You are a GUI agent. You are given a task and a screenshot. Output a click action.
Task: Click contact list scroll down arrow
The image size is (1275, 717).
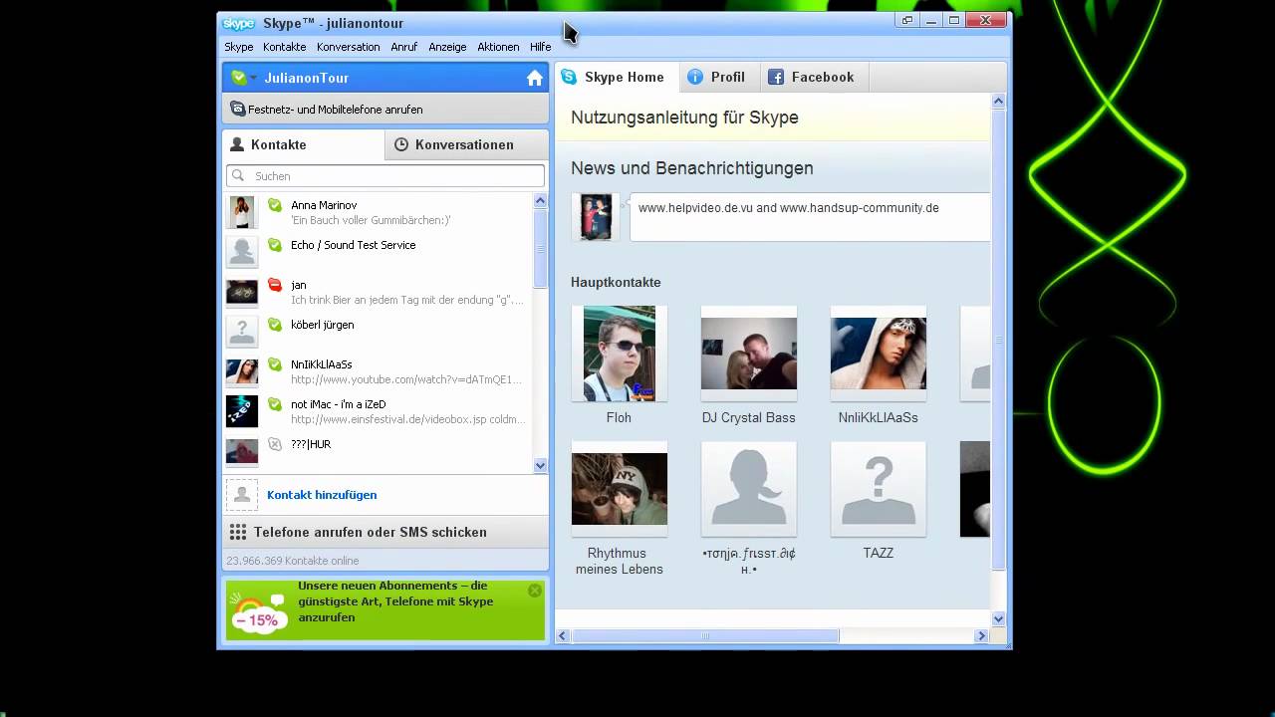541,465
